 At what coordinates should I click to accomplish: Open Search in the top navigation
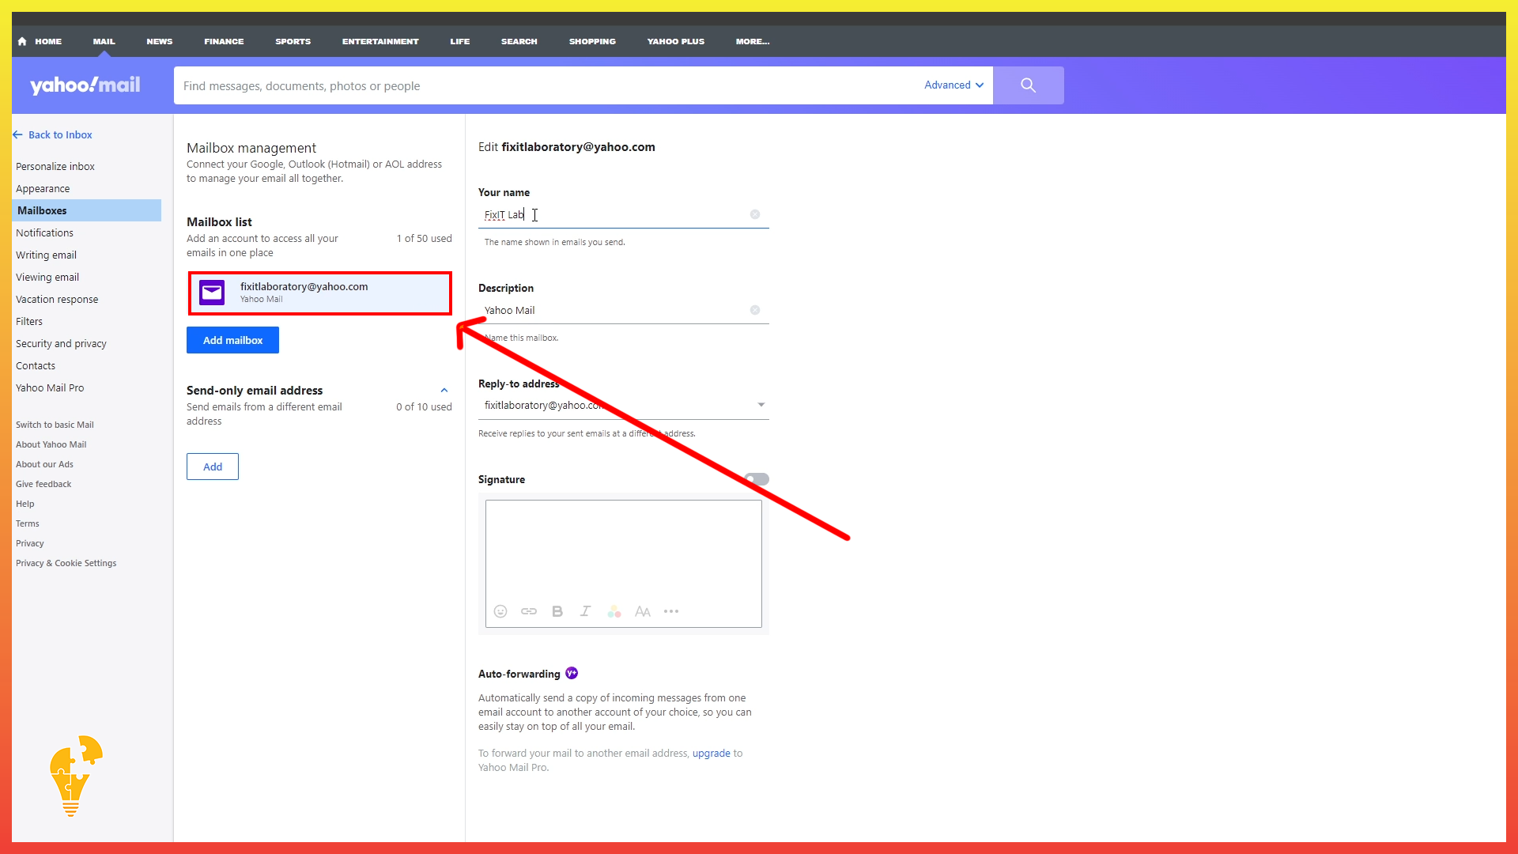coord(519,41)
